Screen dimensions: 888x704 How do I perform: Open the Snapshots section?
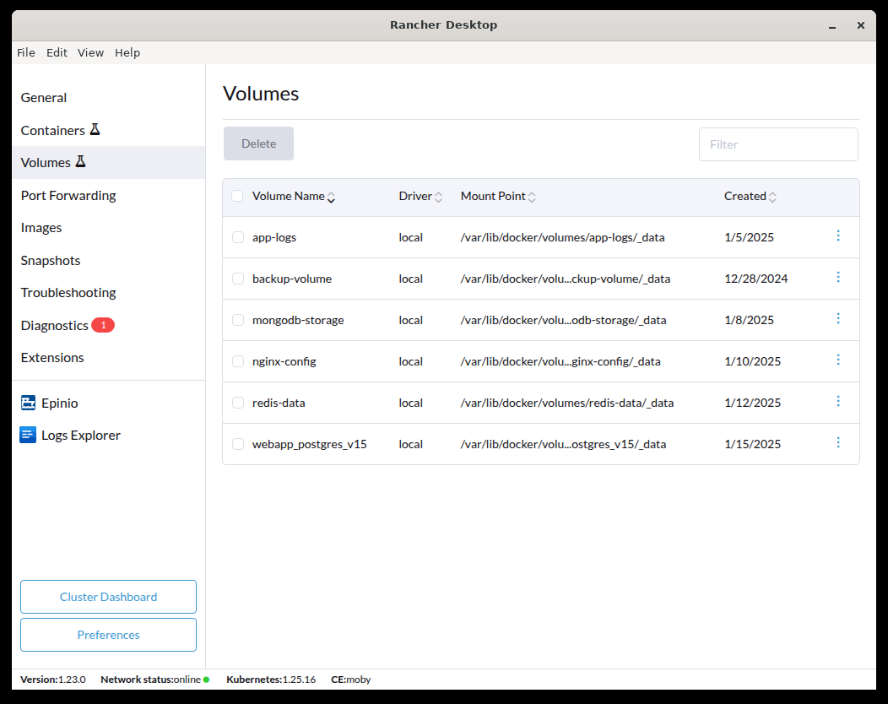(108, 261)
